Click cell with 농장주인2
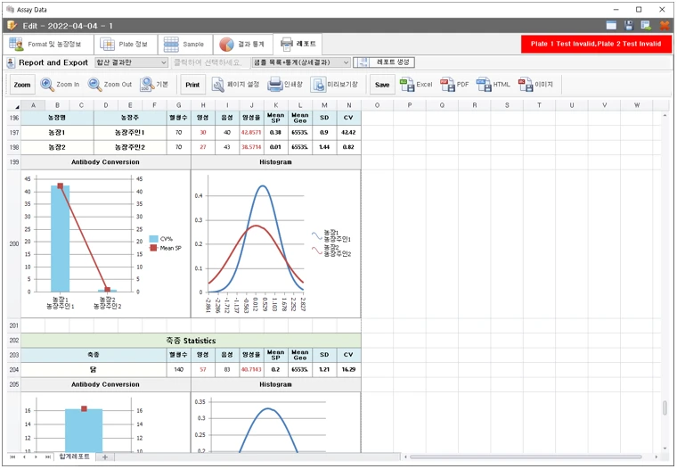The width and height of the screenshot is (677, 469). tap(129, 147)
